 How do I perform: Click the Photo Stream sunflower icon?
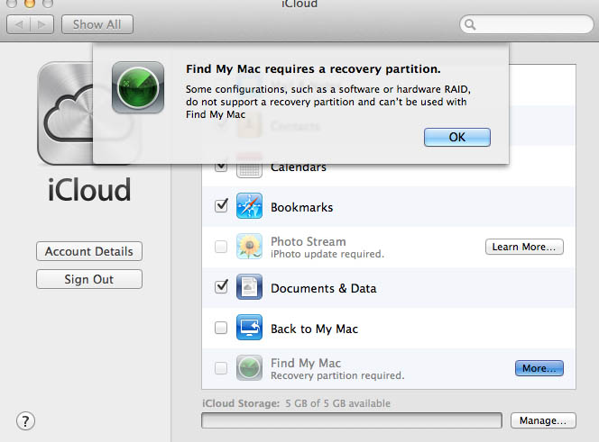pyautogui.click(x=249, y=247)
